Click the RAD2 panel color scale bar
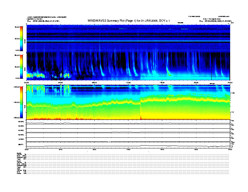248x192 pixels. [21, 39]
